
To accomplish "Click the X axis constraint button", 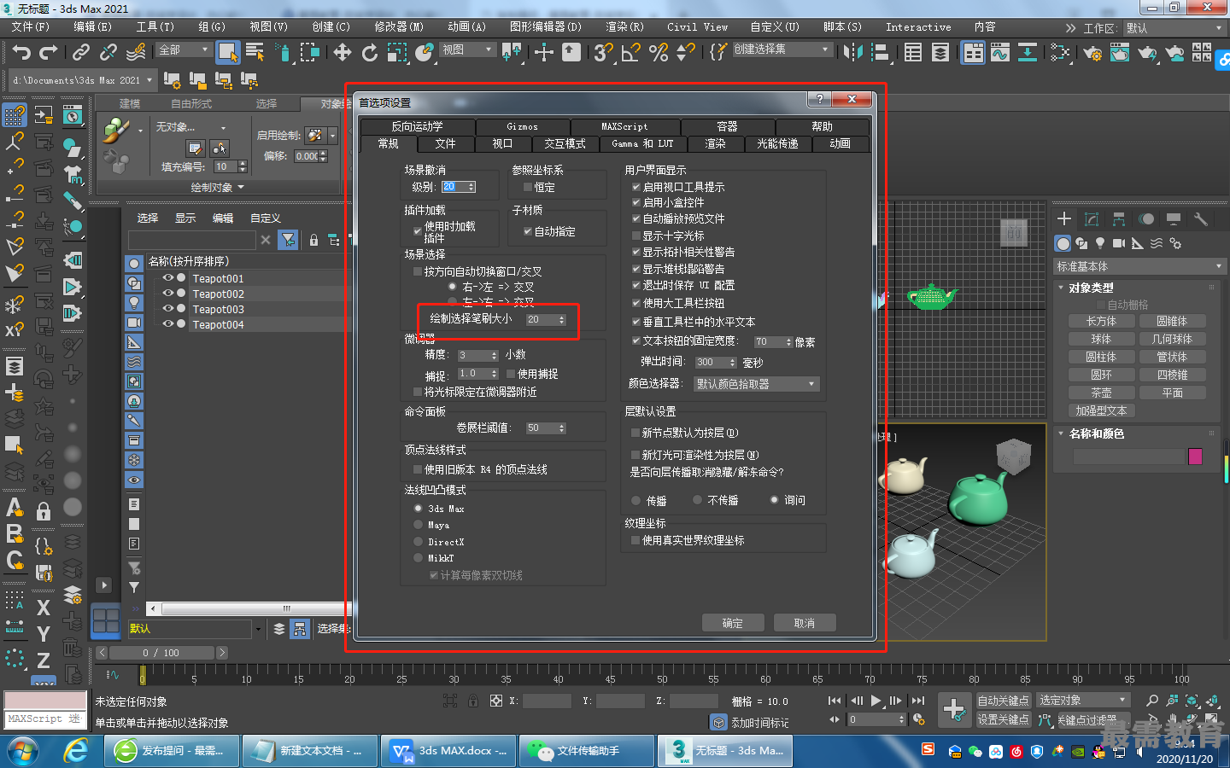I will tap(44, 607).
